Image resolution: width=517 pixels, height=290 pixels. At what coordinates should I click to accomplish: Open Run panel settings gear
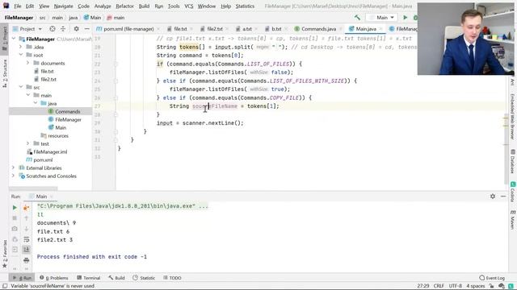(x=493, y=197)
